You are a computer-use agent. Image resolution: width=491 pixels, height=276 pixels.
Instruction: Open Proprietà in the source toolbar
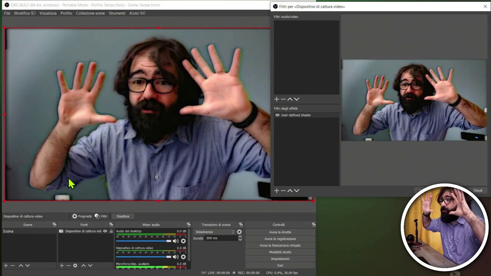point(82,216)
